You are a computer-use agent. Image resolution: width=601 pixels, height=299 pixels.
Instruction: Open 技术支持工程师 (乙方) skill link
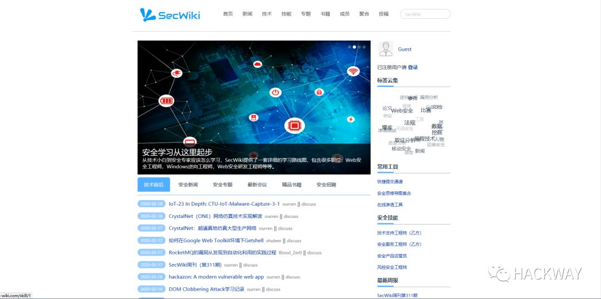pos(400,233)
